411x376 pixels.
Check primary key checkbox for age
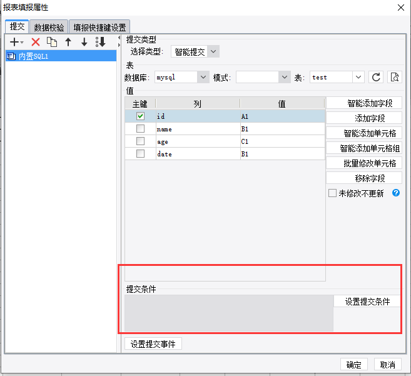(140, 141)
